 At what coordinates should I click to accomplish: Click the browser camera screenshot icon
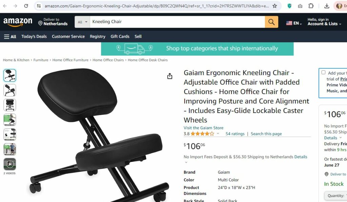300,6
